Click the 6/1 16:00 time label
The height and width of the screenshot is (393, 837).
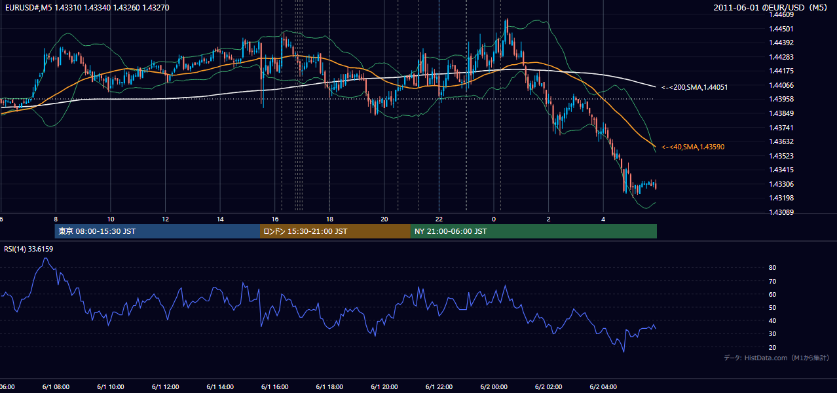point(275,386)
